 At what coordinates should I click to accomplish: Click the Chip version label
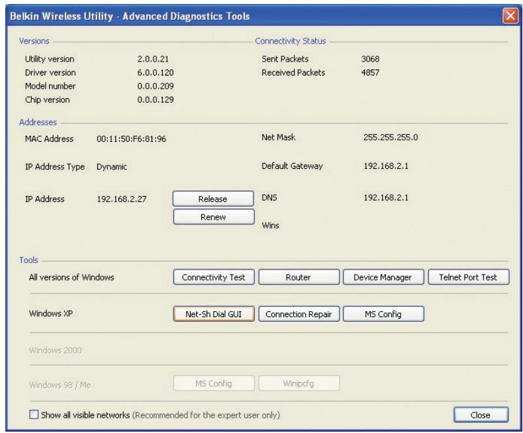(x=48, y=99)
